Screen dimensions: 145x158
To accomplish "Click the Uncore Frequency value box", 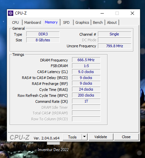I will pyautogui.click(x=114, y=46).
